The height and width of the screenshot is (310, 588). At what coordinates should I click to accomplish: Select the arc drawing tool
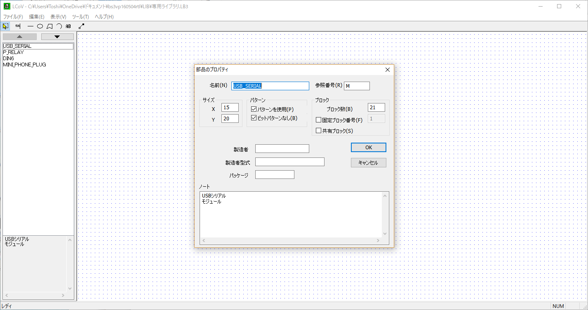coord(59,26)
